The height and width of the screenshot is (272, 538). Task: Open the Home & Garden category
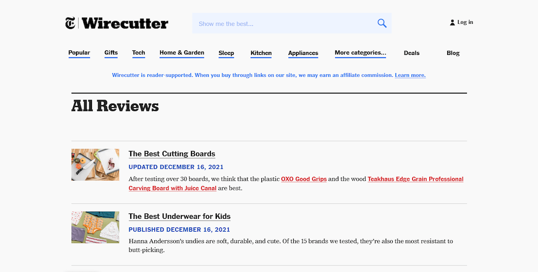click(182, 53)
